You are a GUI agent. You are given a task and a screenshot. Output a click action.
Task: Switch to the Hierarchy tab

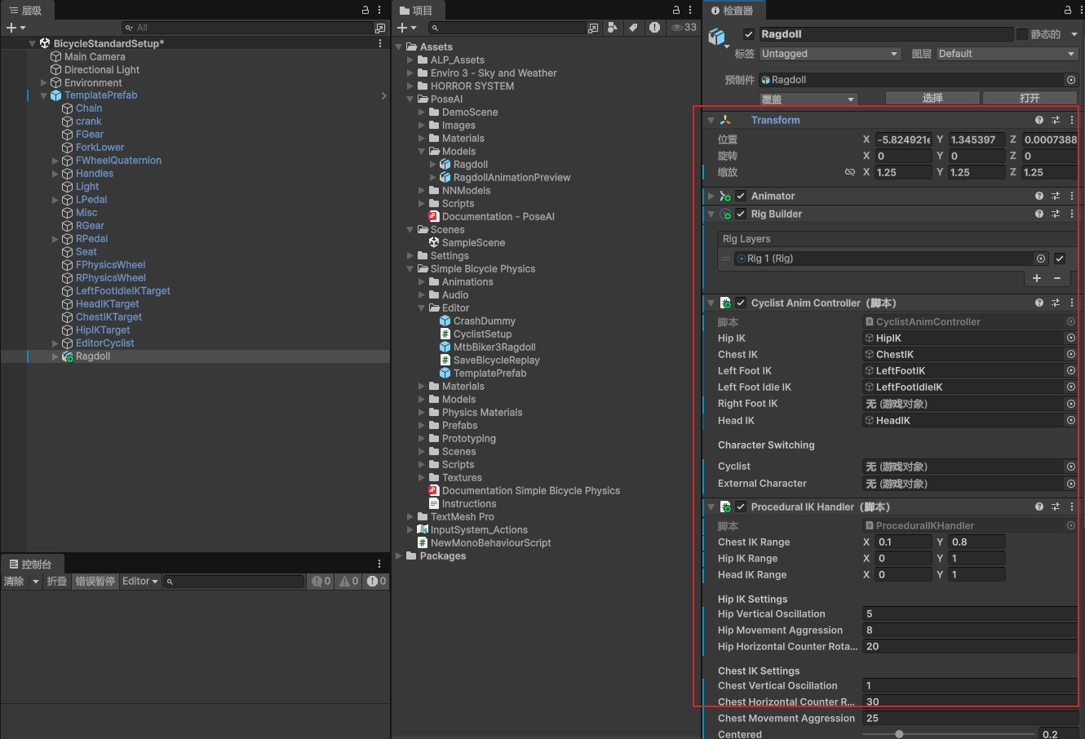(25, 10)
